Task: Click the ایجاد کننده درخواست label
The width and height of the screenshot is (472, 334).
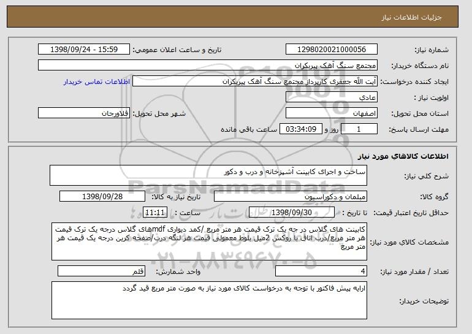Action: 414,82
